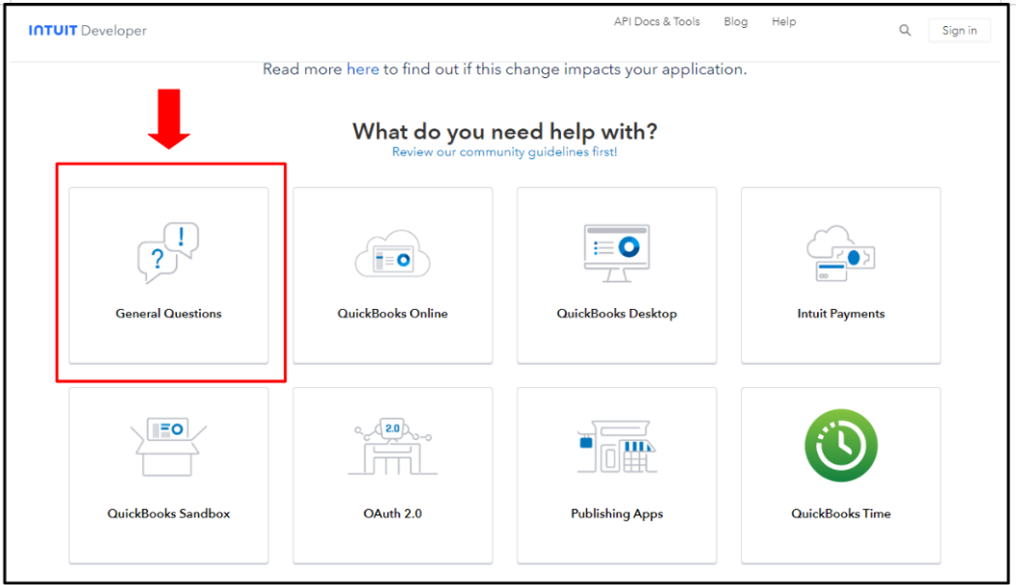Click the OAuth 2.0 diagram icon
The image size is (1016, 585).
(x=392, y=448)
